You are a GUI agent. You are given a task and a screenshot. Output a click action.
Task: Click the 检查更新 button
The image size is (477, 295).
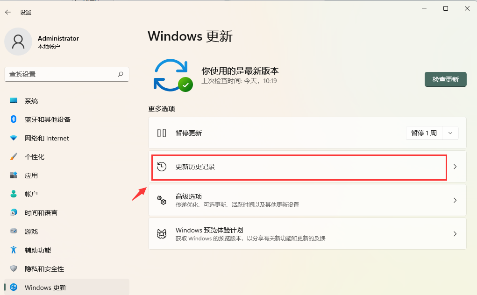(x=445, y=79)
